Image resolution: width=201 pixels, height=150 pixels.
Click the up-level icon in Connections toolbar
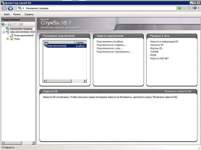[16, 24]
